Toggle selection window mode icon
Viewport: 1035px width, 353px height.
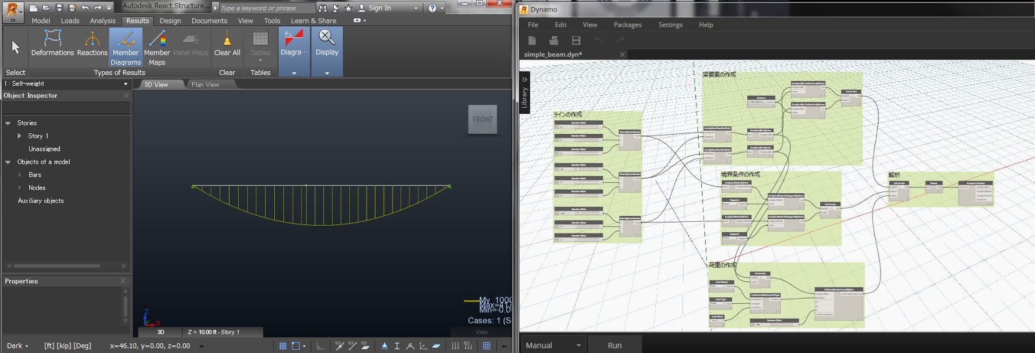296,346
